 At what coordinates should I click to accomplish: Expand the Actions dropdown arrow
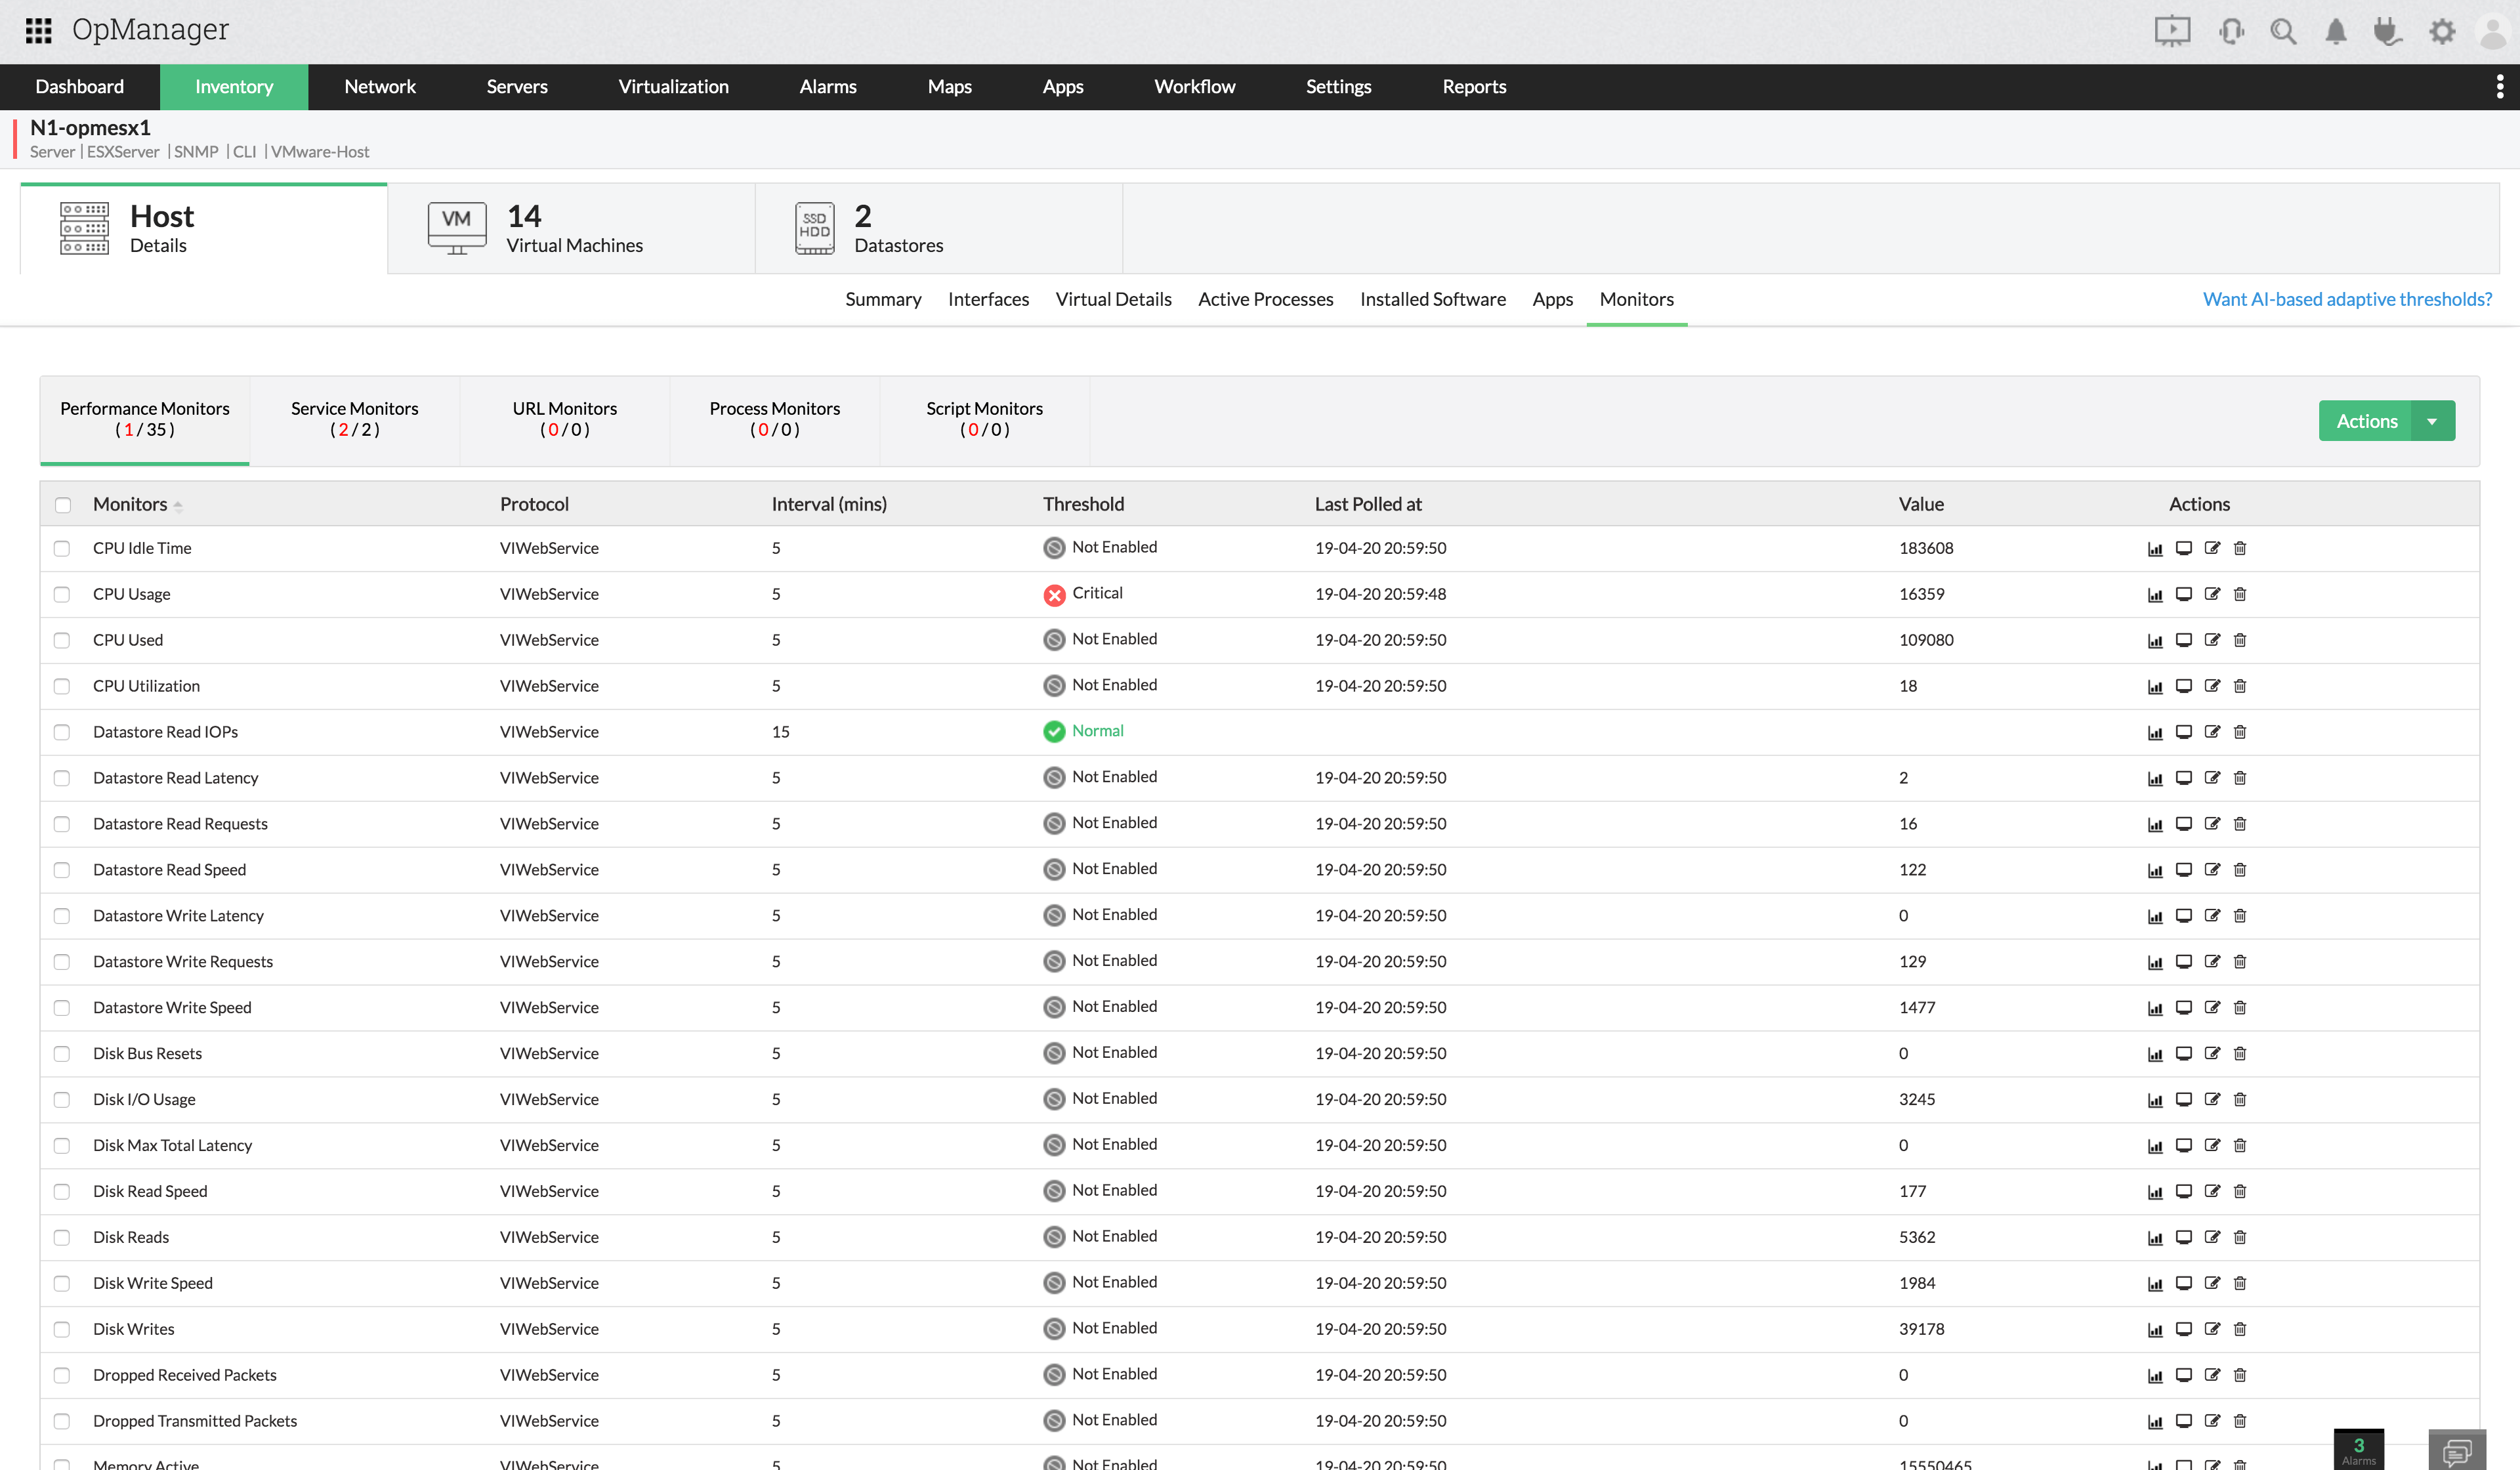point(2432,421)
